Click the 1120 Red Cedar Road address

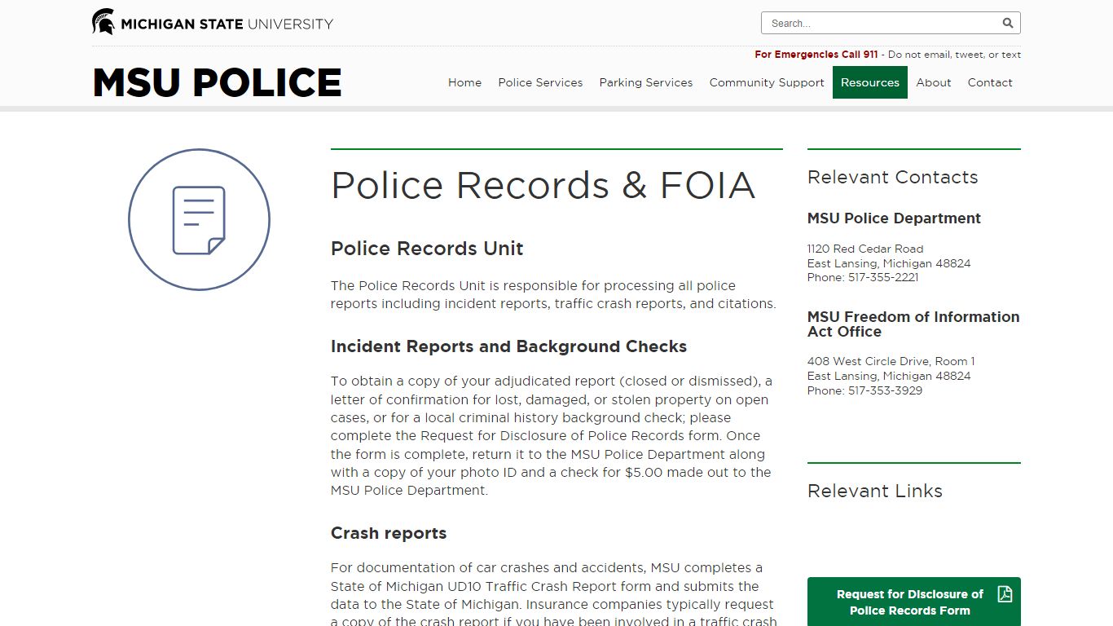coord(865,249)
